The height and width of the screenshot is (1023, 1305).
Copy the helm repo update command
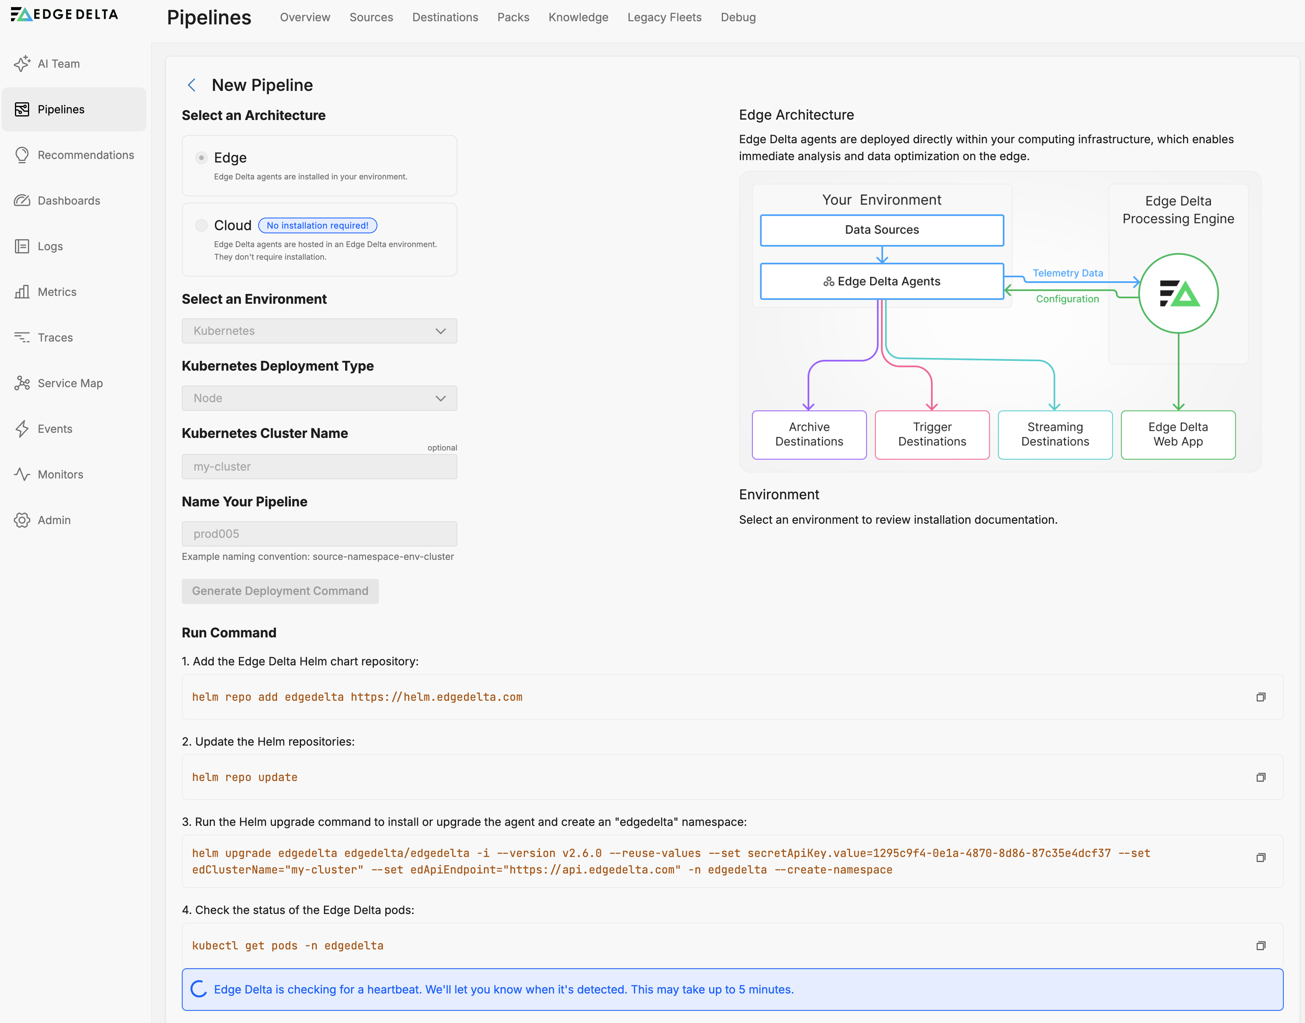pos(1261,777)
